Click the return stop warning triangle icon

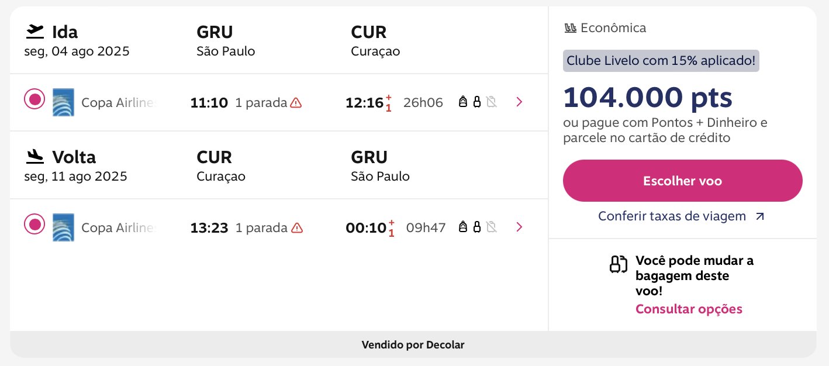[x=297, y=227]
